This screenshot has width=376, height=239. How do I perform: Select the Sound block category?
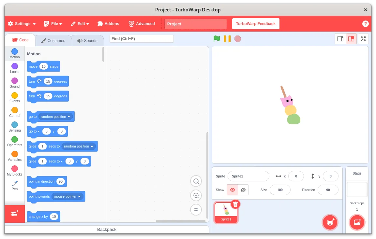pos(15,83)
